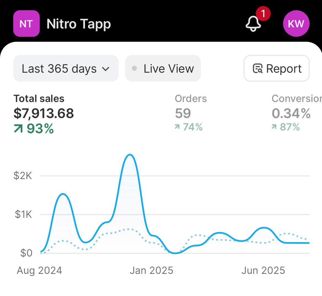Screen dimensions: 322x296
Task: Open Live View
Action: [163, 68]
